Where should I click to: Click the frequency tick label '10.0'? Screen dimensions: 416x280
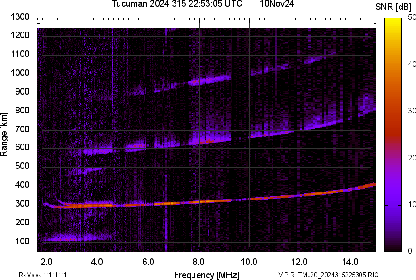coord(249,262)
